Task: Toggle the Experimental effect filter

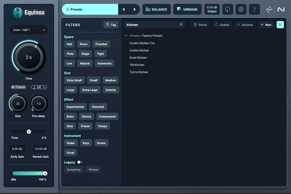Action: click(75, 107)
